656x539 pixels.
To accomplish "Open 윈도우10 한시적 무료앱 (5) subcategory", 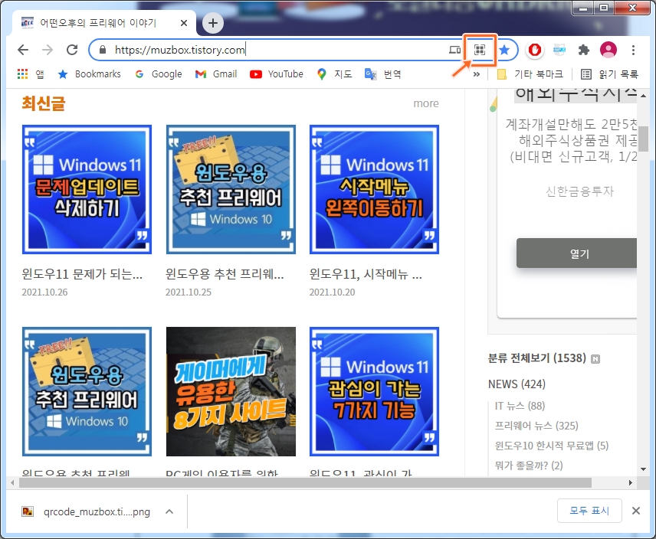I will [552, 446].
